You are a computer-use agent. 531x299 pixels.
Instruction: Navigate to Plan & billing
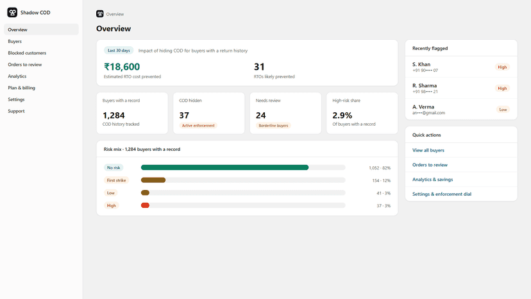(41, 88)
